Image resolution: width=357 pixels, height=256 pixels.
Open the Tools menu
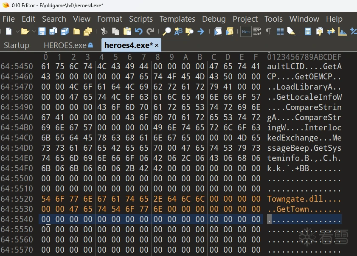pyautogui.click(x=273, y=19)
